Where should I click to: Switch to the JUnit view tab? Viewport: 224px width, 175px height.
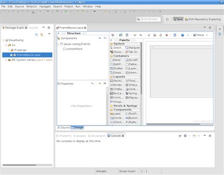tap(34, 28)
